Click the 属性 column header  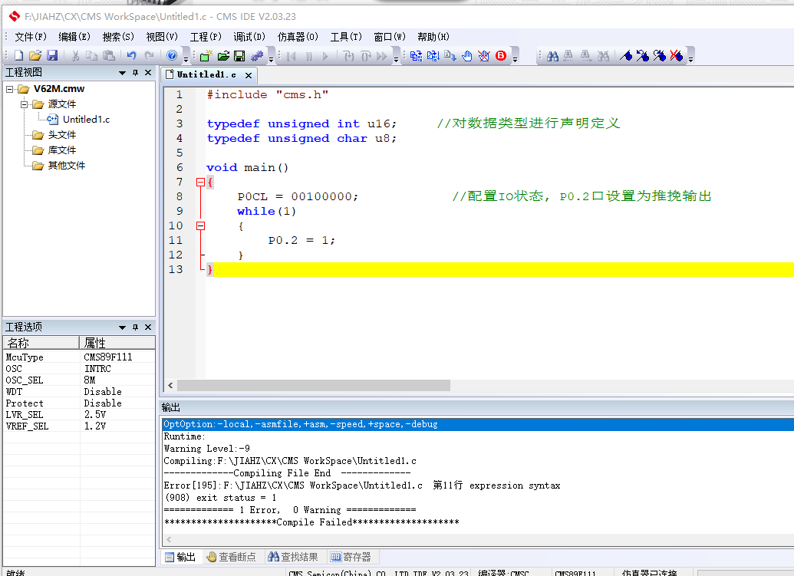click(117, 343)
